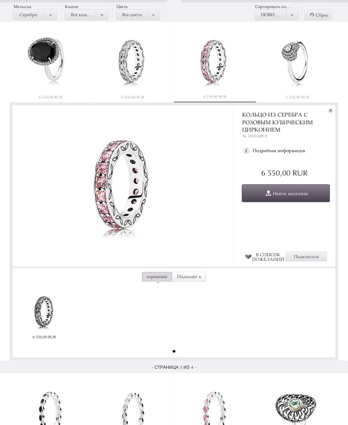Click the info icon beside Подробная информация
The height and width of the screenshot is (425, 348).
tap(246, 151)
